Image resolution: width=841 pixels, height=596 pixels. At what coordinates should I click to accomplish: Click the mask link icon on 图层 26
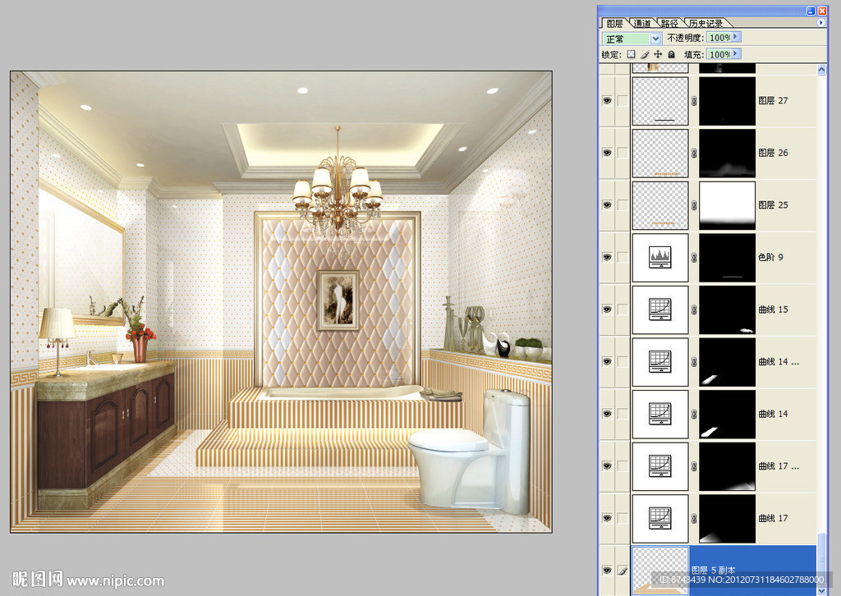(x=694, y=153)
